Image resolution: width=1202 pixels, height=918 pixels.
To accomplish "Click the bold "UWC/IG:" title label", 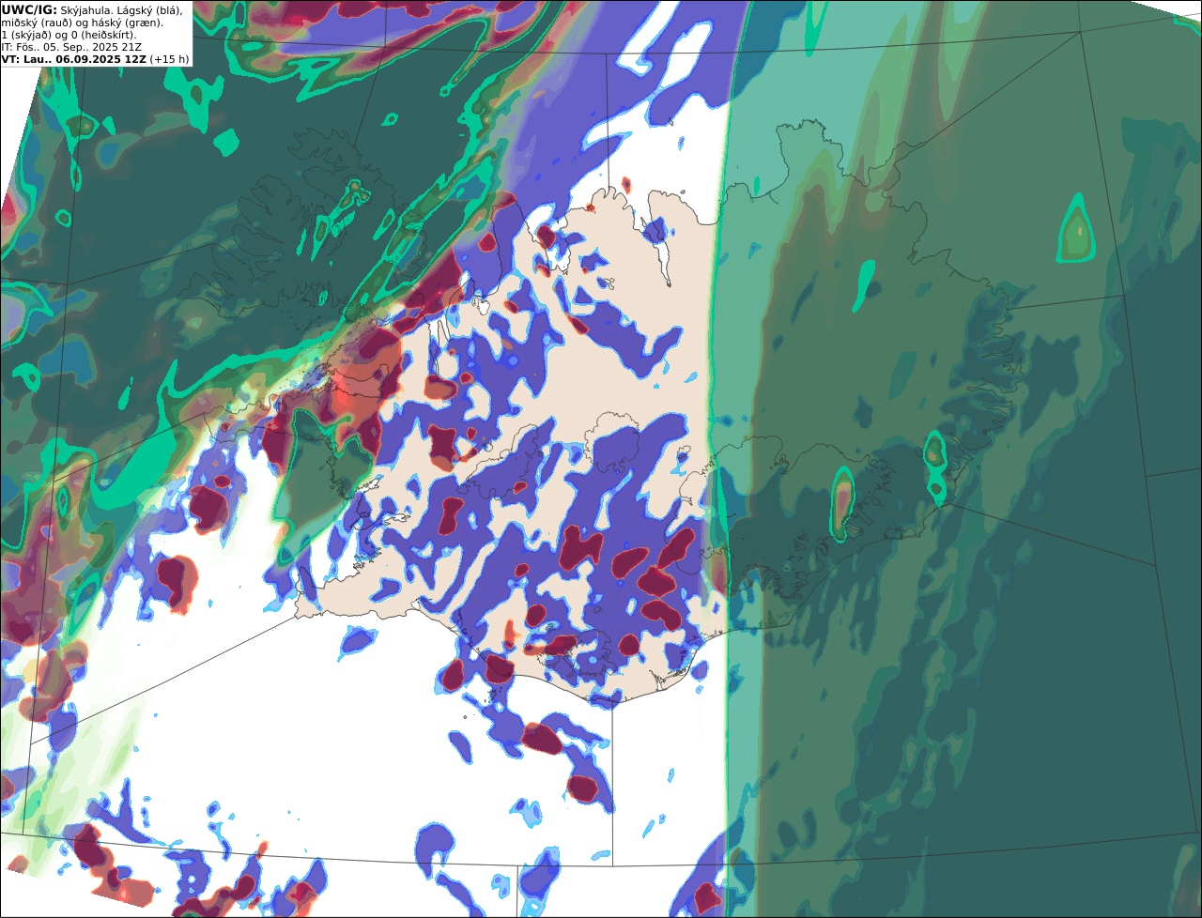I will (29, 9).
